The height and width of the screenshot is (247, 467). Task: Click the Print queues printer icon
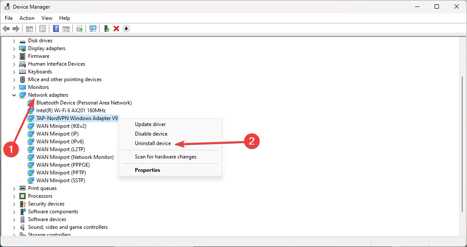coord(22,188)
